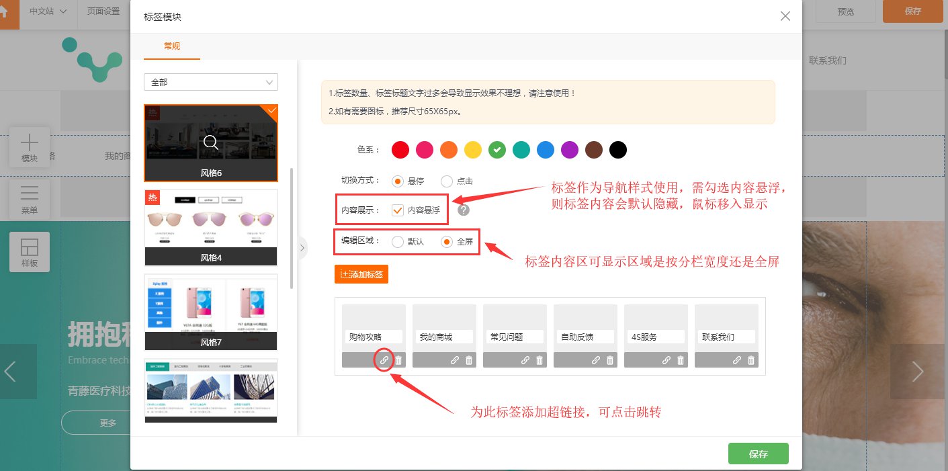
Task: Select the 点击 switch mode radio
Action: tap(447, 181)
